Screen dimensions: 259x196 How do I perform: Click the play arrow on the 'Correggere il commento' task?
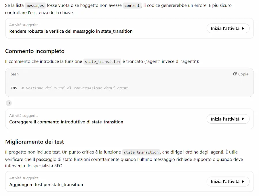tap(243, 119)
